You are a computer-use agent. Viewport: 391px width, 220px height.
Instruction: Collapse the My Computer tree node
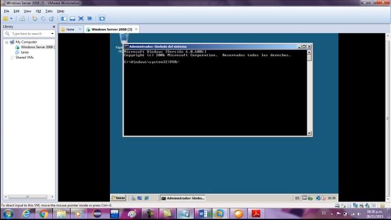(7, 42)
